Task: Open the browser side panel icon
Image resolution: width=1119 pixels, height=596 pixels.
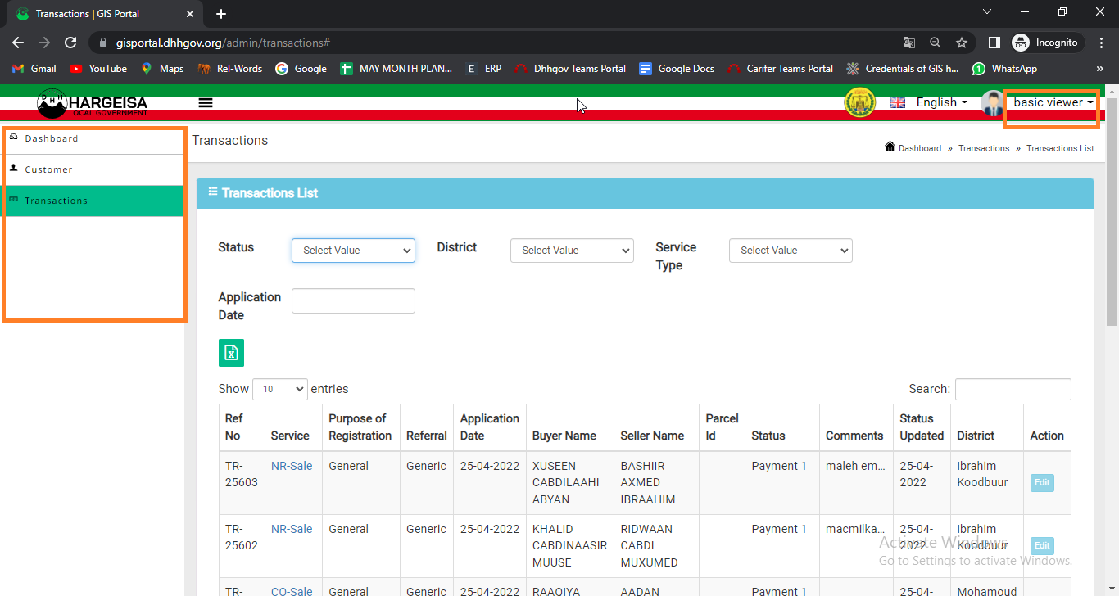Action: pyautogui.click(x=994, y=43)
